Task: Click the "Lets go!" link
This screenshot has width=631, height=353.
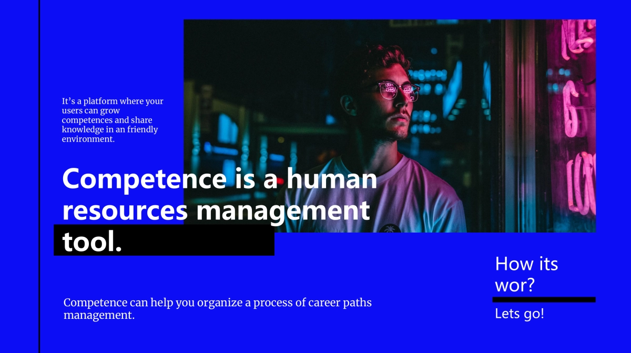Action: pyautogui.click(x=519, y=314)
